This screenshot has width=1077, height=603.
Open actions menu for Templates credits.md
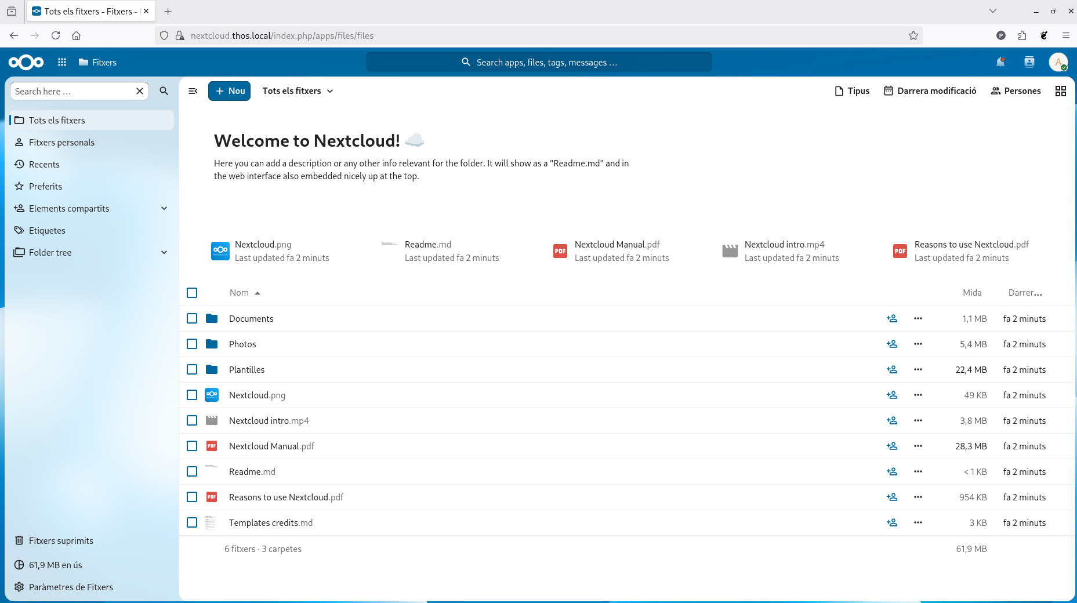coord(918,522)
